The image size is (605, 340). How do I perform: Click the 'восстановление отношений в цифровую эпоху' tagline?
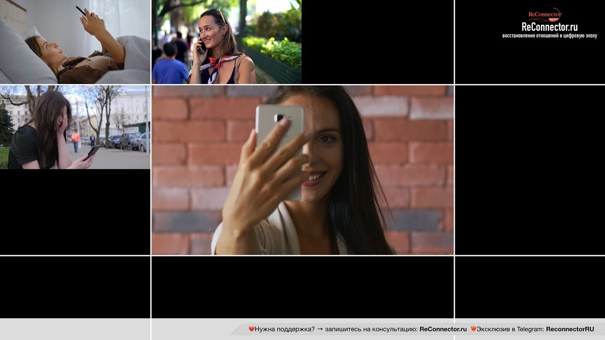coord(549,36)
